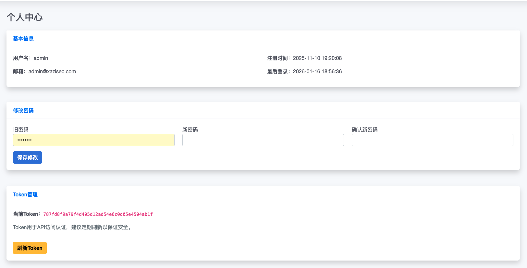Click the 旧密码 password input field
Viewport: 527px width, 268px height.
[93, 140]
